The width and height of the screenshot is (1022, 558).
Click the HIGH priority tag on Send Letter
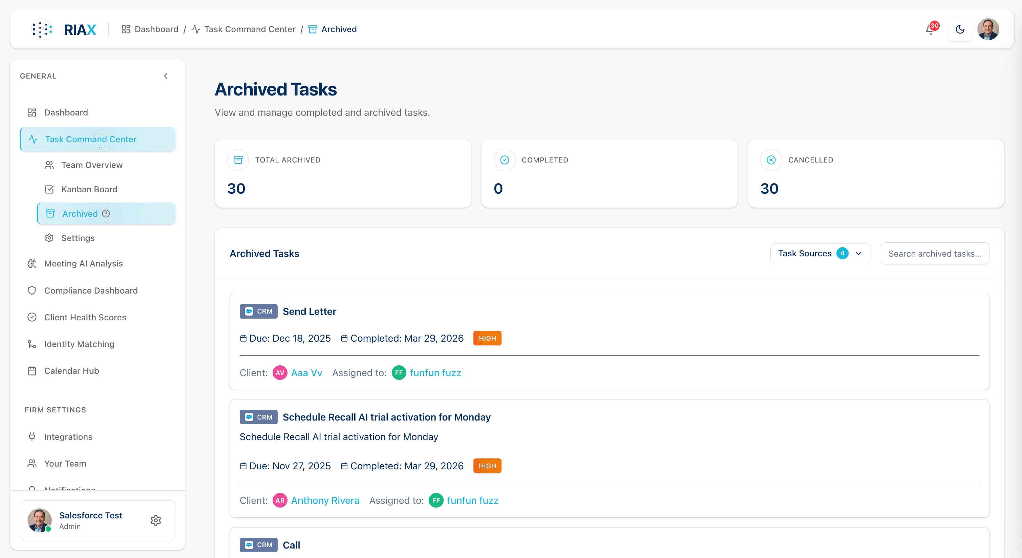[487, 338]
